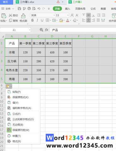Choose 无边框(B) paste option
Screen dimensions: 116x151
click(23, 125)
